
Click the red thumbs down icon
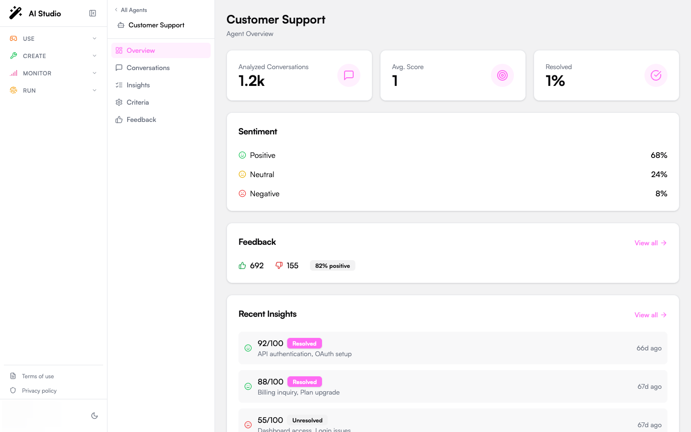pos(279,265)
